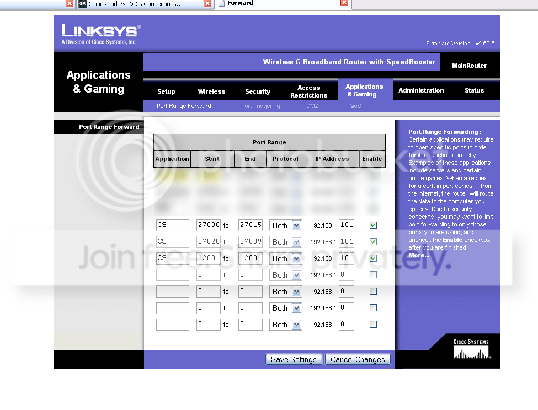Click the 'MainRouter' label
The image size is (538, 410).
pyautogui.click(x=469, y=66)
